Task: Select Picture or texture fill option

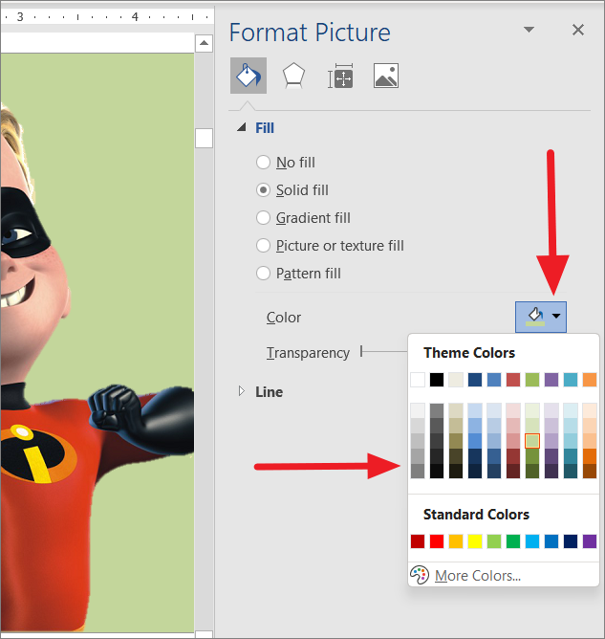Action: 330,245
